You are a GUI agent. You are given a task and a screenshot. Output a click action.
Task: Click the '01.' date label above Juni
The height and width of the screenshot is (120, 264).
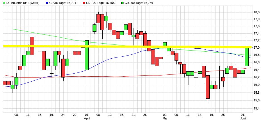tap(243, 115)
